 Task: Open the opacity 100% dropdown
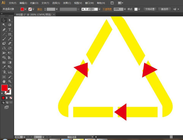coord(125,9)
